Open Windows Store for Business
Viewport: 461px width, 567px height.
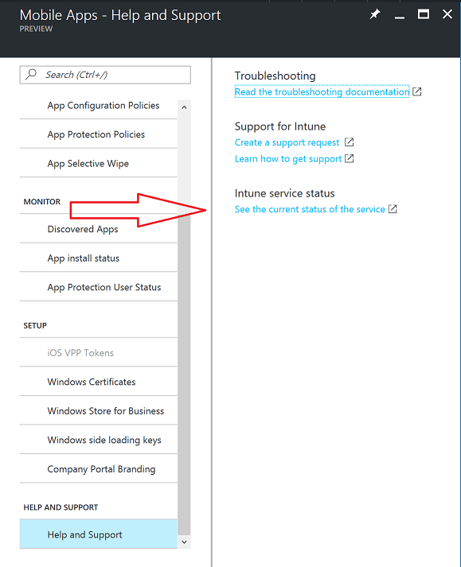[98, 411]
